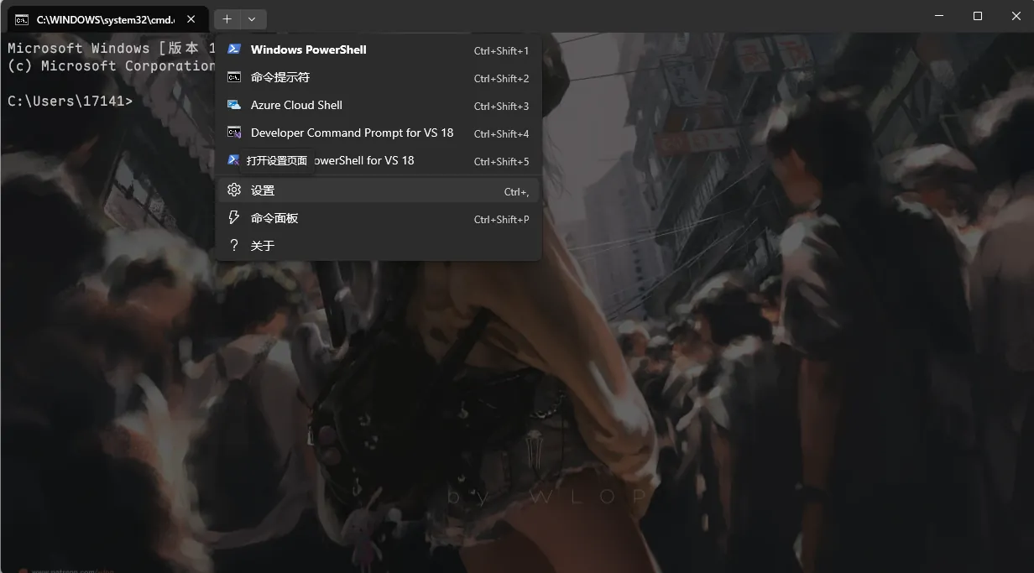Collapse the new tab dropdown arrow
The image size is (1034, 573).
click(x=253, y=18)
